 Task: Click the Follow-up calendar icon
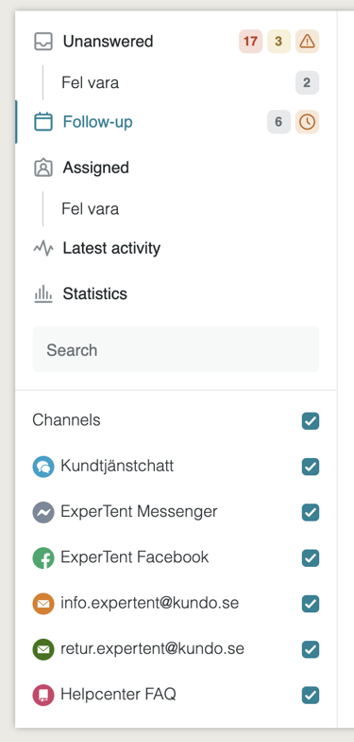(x=43, y=121)
